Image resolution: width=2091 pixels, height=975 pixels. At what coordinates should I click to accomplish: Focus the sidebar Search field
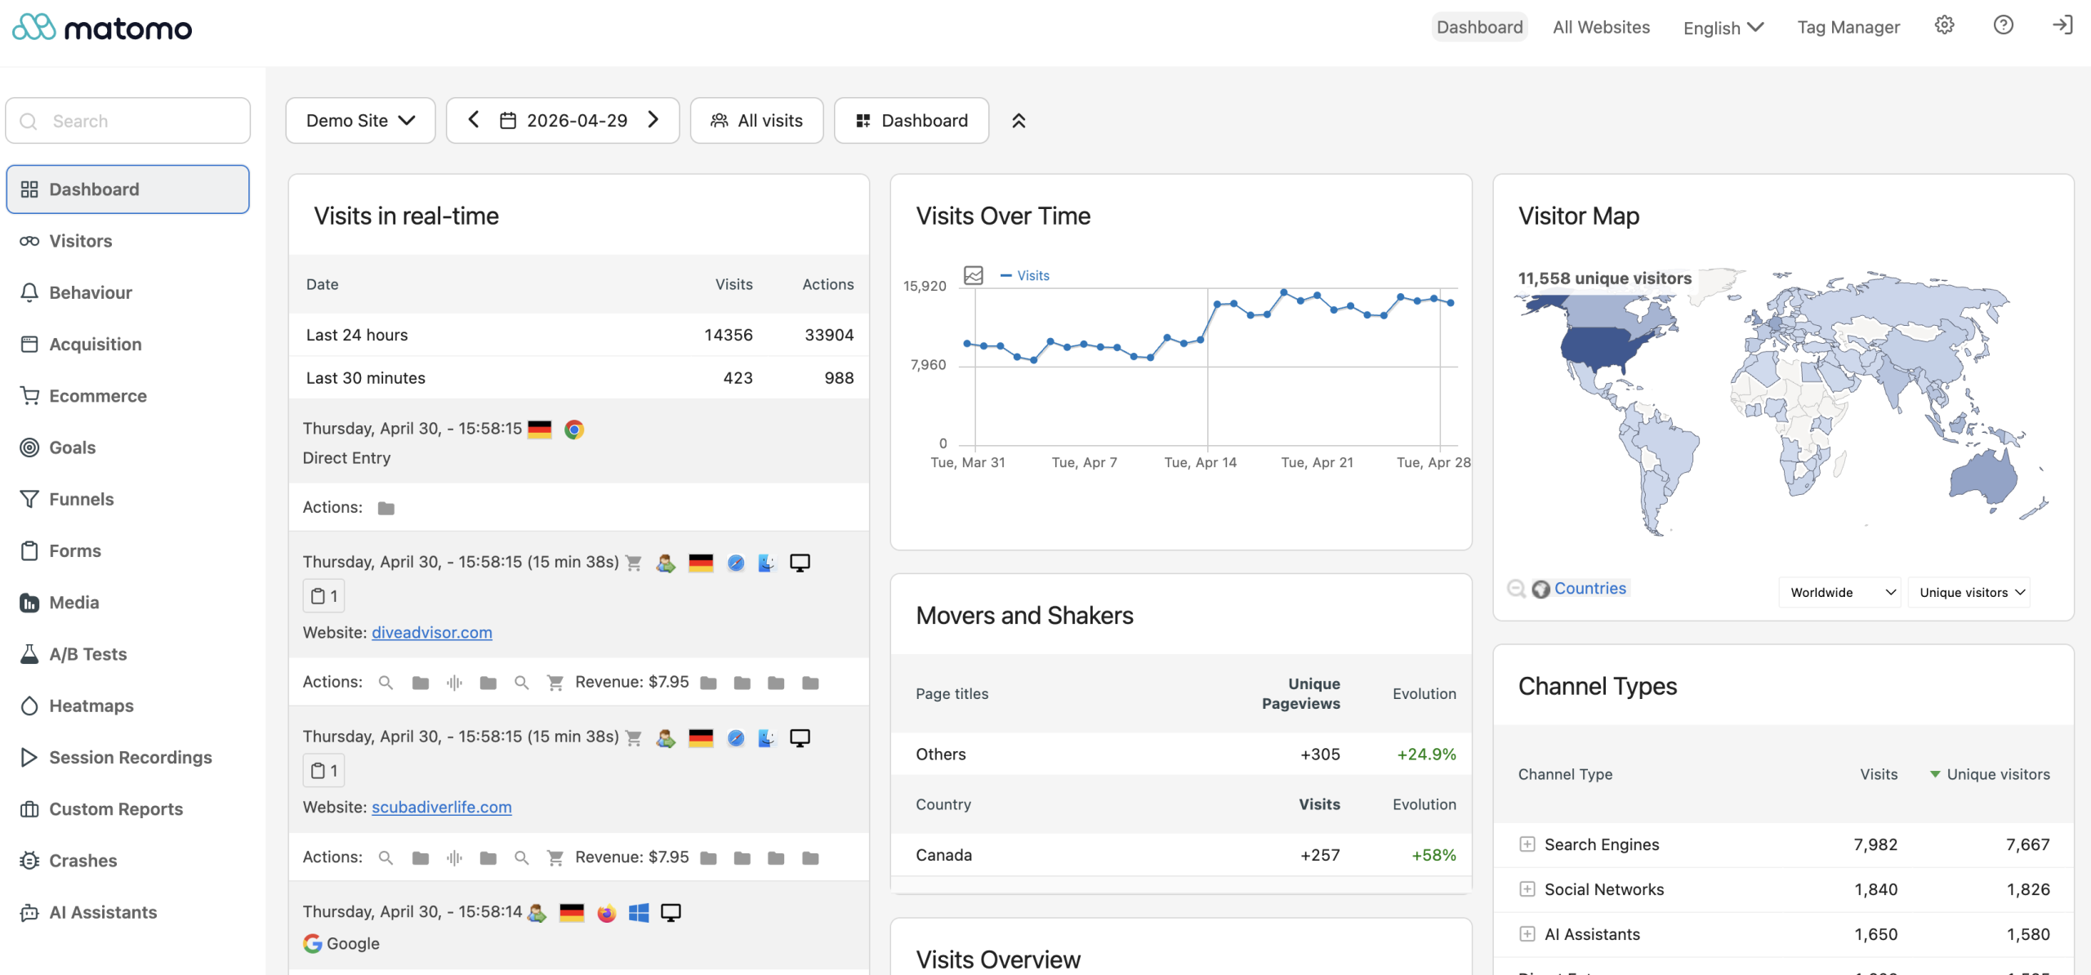click(x=128, y=121)
